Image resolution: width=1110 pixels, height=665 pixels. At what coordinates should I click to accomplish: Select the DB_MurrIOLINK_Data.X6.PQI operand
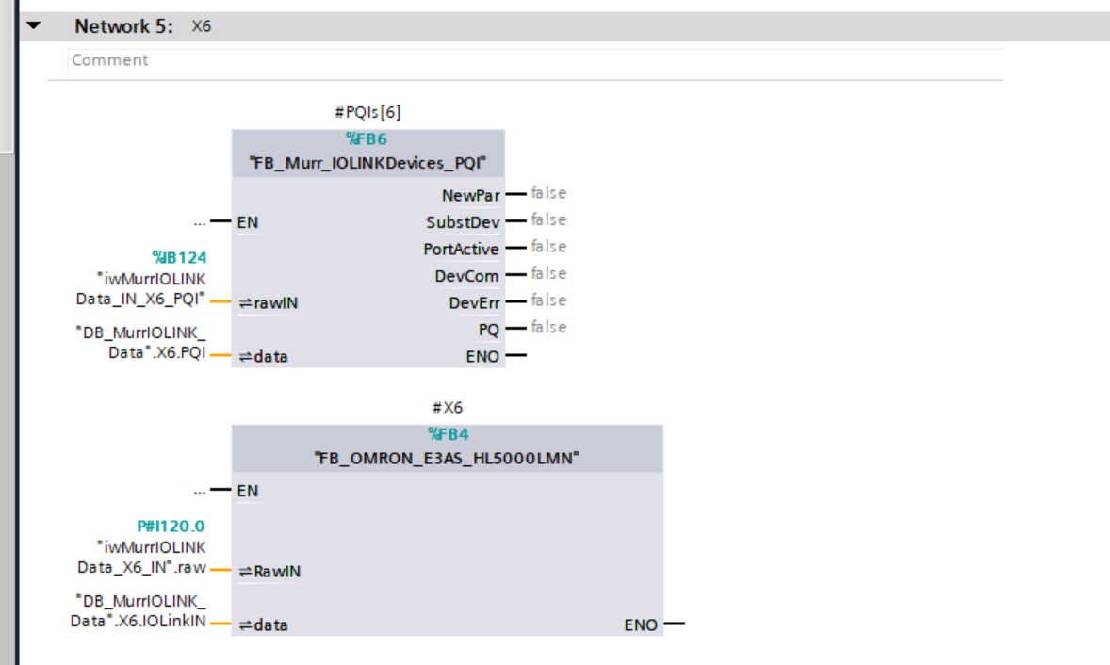141,343
